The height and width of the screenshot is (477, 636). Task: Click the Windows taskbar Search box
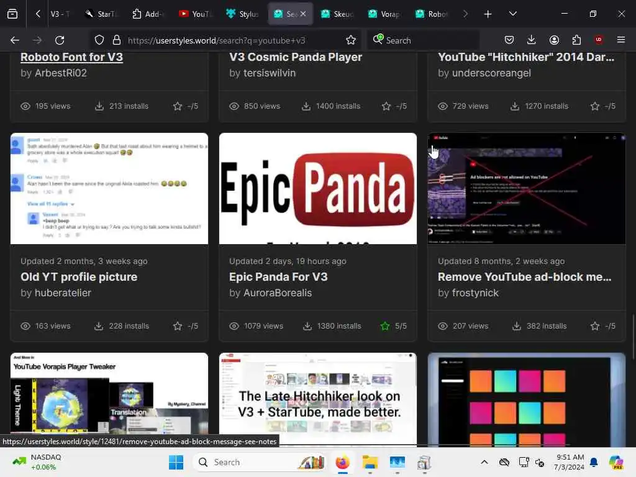(260, 462)
